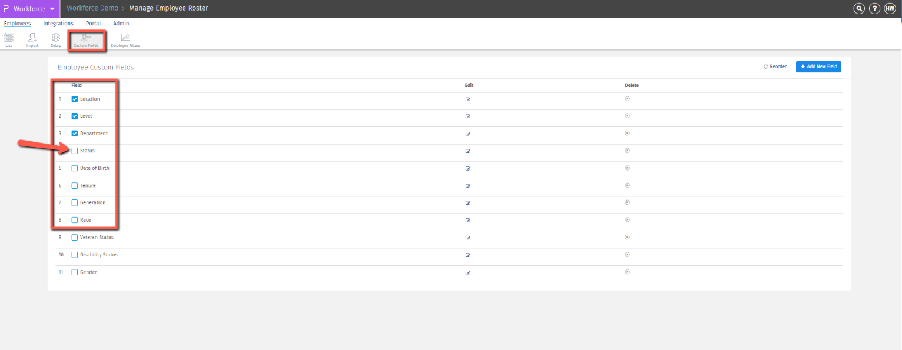Check the Veteran Status checkbox
The image size is (902, 350).
[x=75, y=238]
